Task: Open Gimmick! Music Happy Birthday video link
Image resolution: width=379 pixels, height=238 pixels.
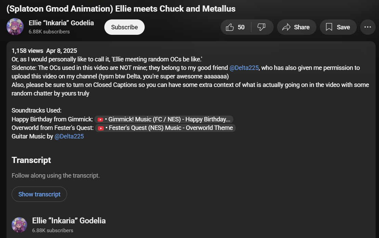Action: coord(164,119)
